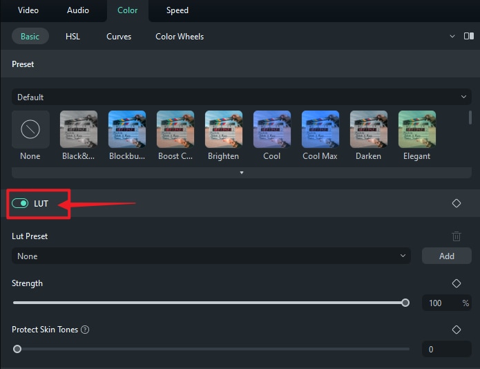Open the Default preset category dropdown
The image size is (480, 369).
tap(242, 97)
